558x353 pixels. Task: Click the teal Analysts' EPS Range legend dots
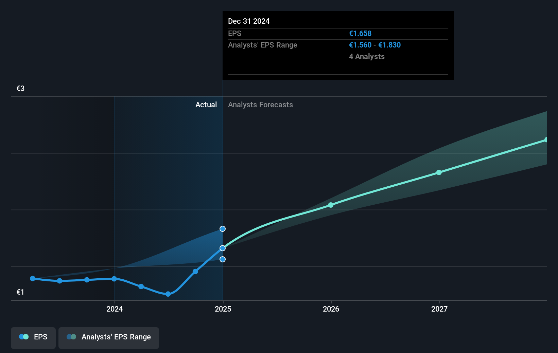point(71,337)
